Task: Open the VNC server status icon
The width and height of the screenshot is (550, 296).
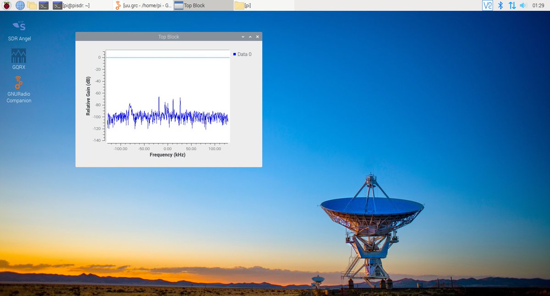Action: tap(487, 5)
